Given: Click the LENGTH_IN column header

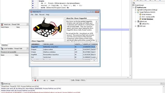Looking at the screenshot, I should [87, 44].
